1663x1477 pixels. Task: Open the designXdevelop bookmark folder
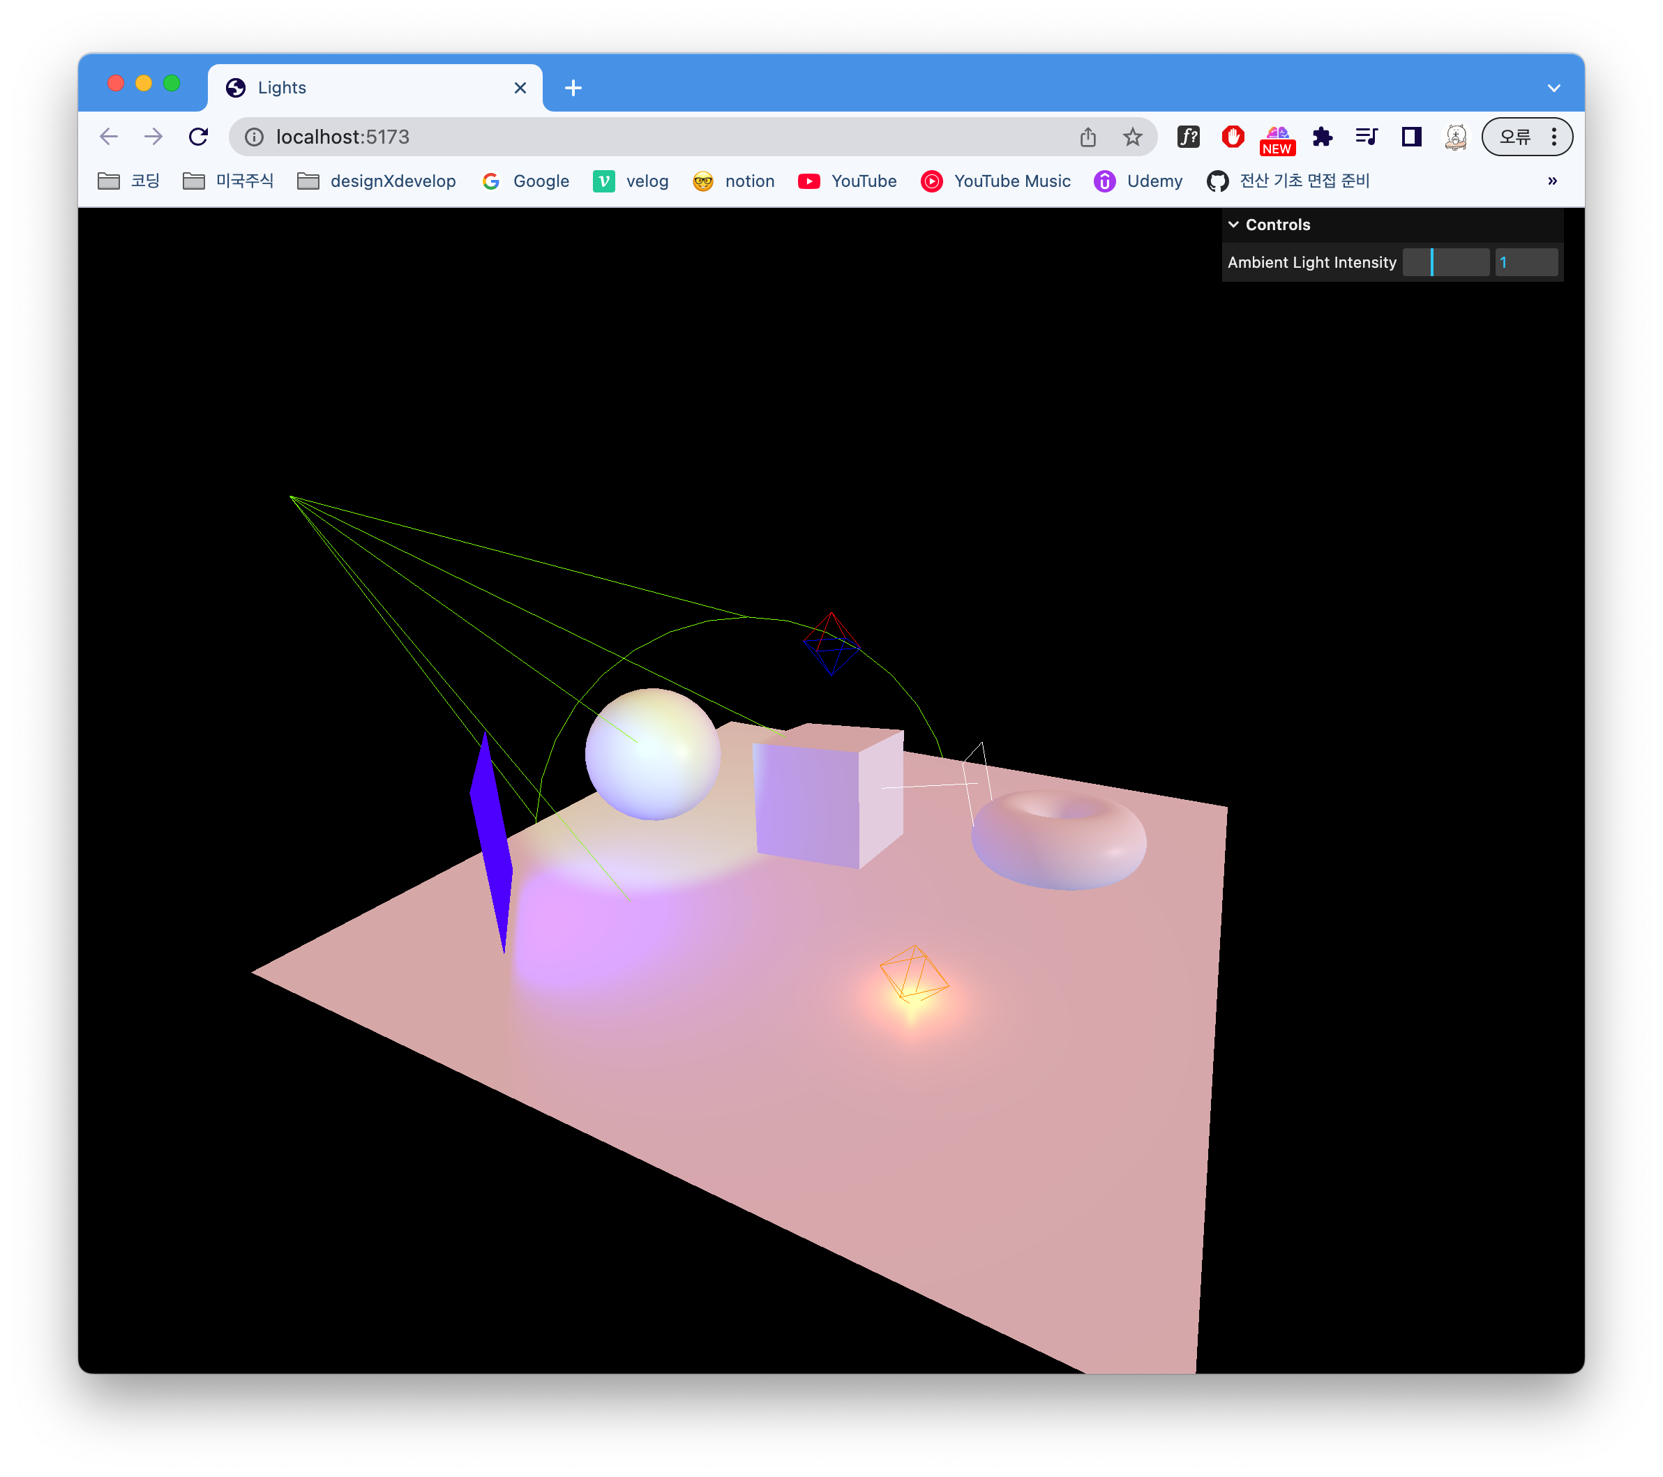click(377, 181)
